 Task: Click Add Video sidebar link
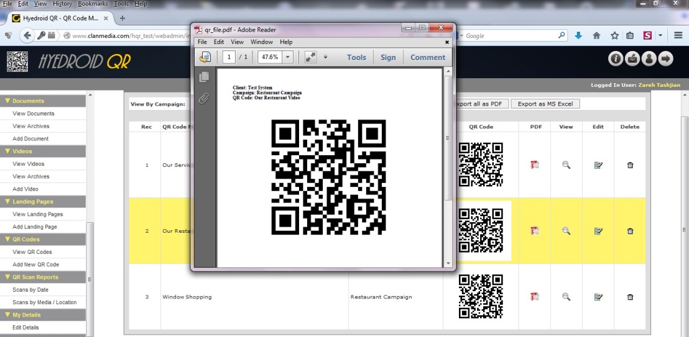click(25, 189)
